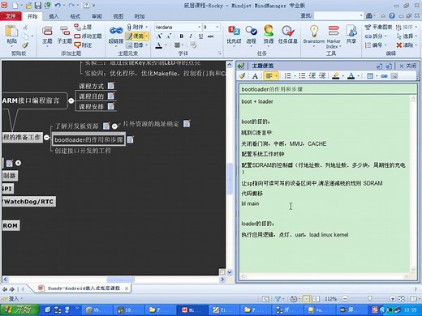Open the font size dropdown

click(217, 27)
